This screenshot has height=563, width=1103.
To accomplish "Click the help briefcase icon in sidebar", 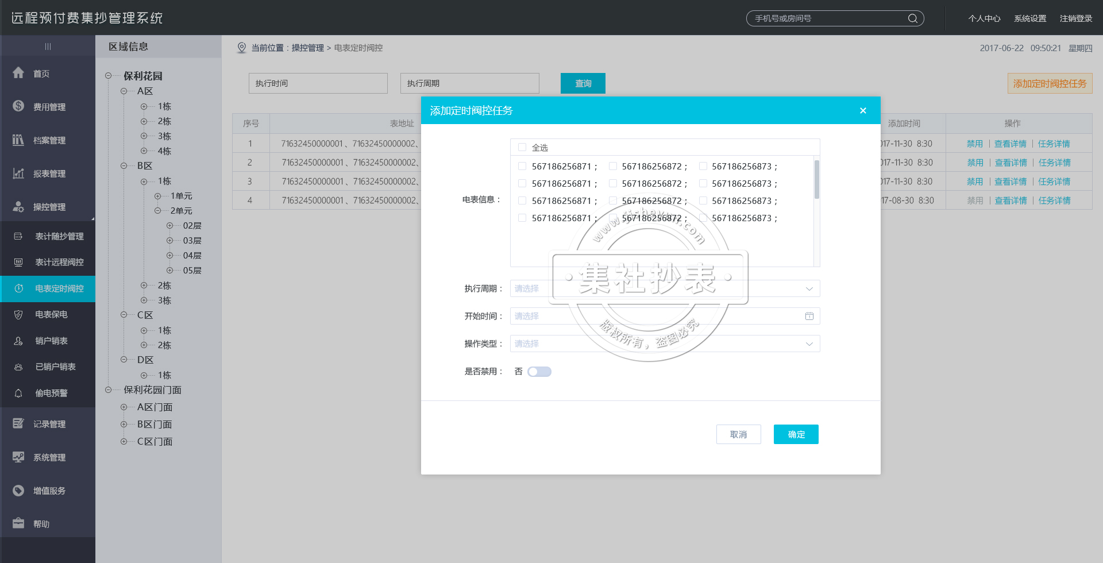I will (x=18, y=523).
